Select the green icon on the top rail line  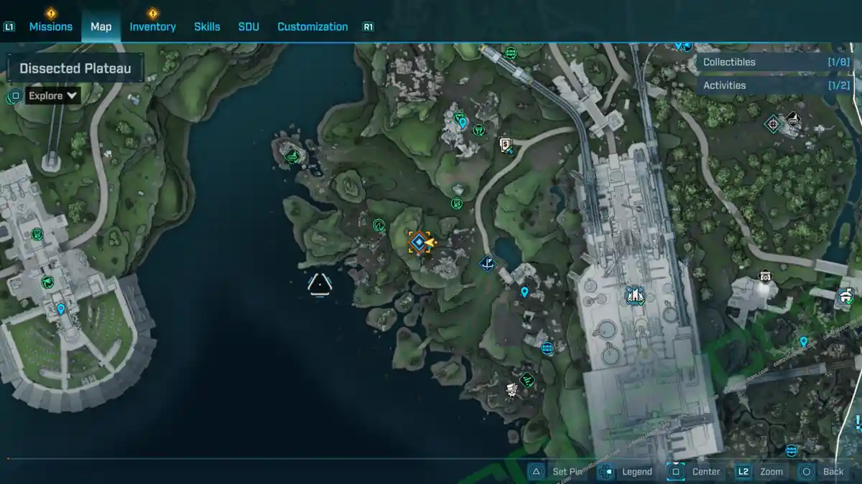511,53
